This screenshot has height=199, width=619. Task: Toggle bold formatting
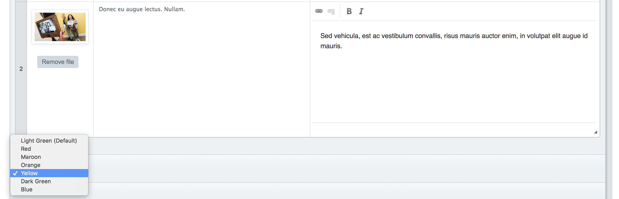pyautogui.click(x=349, y=11)
